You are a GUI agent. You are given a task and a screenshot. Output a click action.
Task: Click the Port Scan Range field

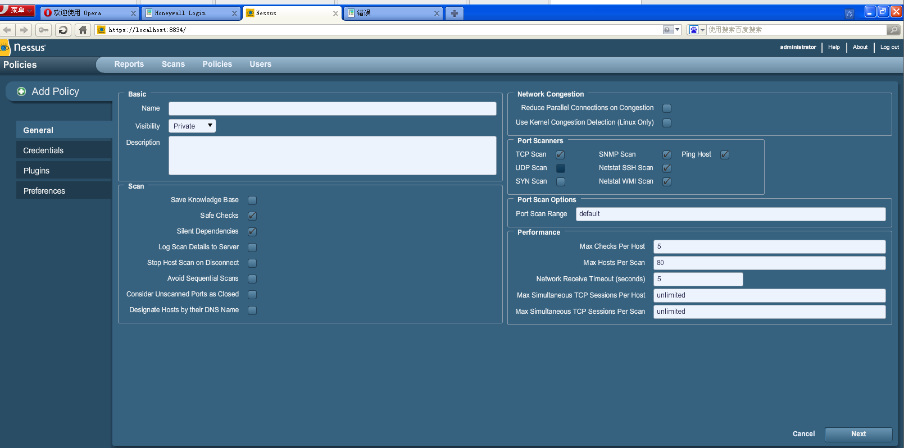click(x=730, y=214)
